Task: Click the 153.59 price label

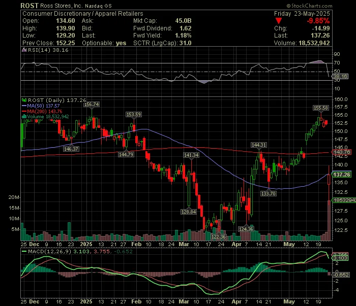Action: [134, 115]
